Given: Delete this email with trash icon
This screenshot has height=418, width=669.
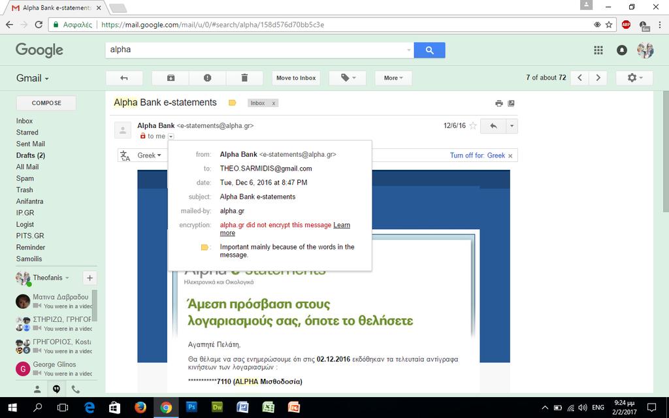Looking at the screenshot, I should [244, 78].
